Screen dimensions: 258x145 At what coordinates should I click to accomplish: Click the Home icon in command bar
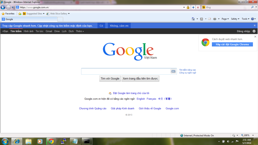pos(193,19)
